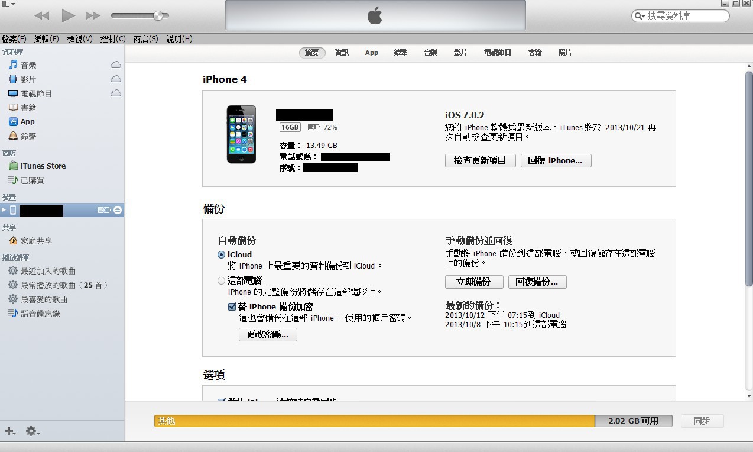Switch to the 影片 tab
The image size is (753, 452).
pyautogui.click(x=460, y=53)
